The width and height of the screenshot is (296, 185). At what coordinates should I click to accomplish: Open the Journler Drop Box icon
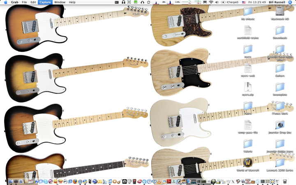tap(280, 125)
